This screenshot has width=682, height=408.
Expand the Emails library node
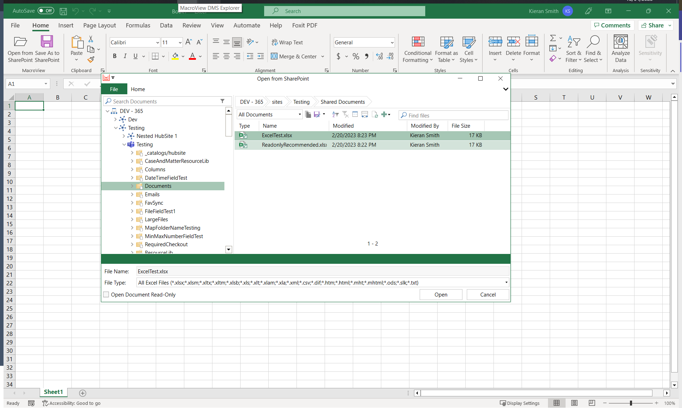point(132,195)
